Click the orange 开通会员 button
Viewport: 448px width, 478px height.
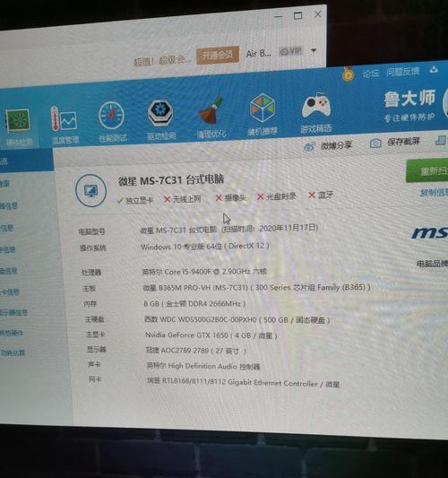pos(218,55)
